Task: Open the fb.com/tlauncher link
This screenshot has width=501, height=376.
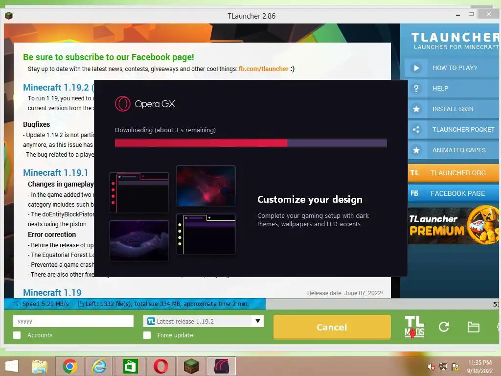Action: (263, 69)
